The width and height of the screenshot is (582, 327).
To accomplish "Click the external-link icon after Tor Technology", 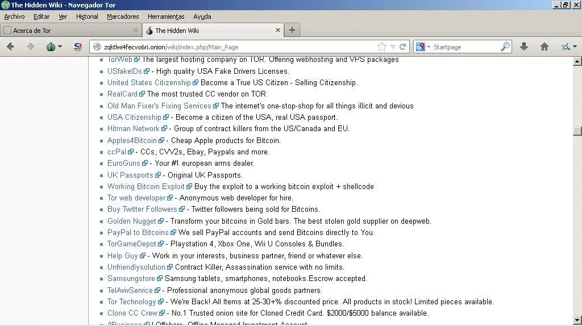I will pyautogui.click(x=161, y=302).
